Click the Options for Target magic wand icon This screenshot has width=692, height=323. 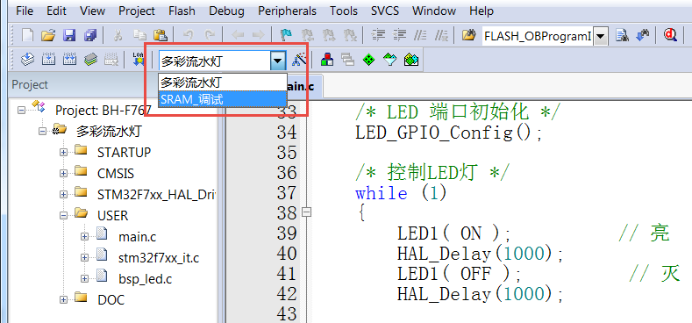point(299,60)
